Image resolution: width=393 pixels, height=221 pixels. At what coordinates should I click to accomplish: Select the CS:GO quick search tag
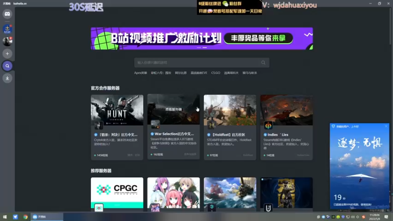coord(216,73)
